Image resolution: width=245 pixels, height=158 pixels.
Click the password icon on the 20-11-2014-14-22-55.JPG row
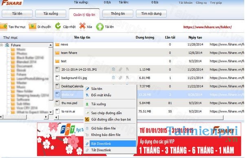(127, 69)
